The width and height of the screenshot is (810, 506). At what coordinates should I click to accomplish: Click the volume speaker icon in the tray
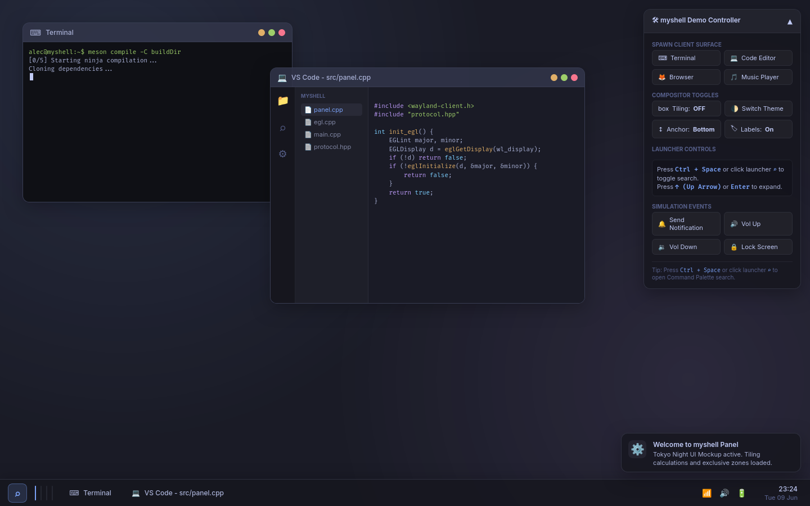(724, 493)
